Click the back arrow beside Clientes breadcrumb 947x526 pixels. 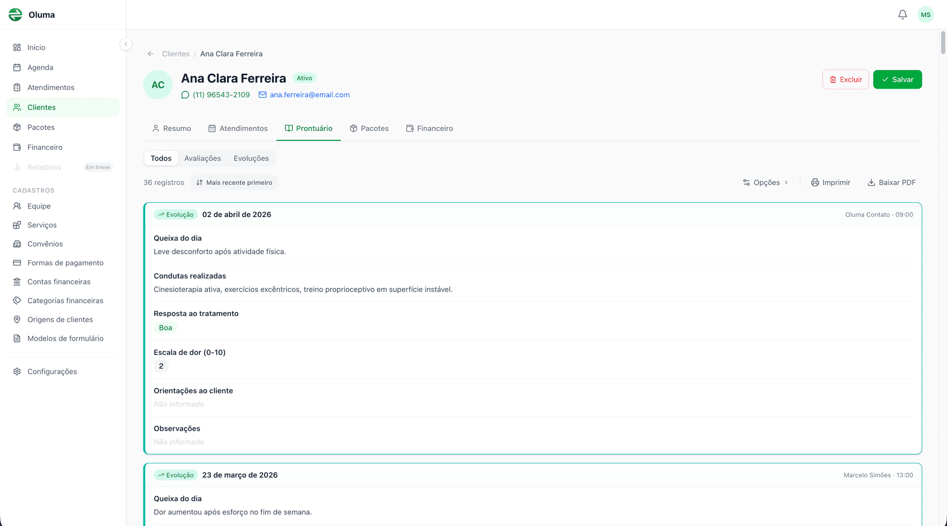tap(150, 54)
